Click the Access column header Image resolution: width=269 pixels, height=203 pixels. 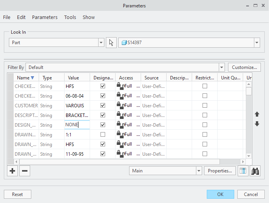(x=128, y=78)
